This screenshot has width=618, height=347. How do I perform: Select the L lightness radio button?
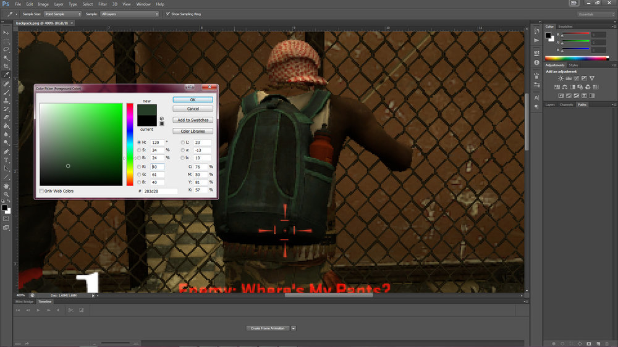coord(182,142)
